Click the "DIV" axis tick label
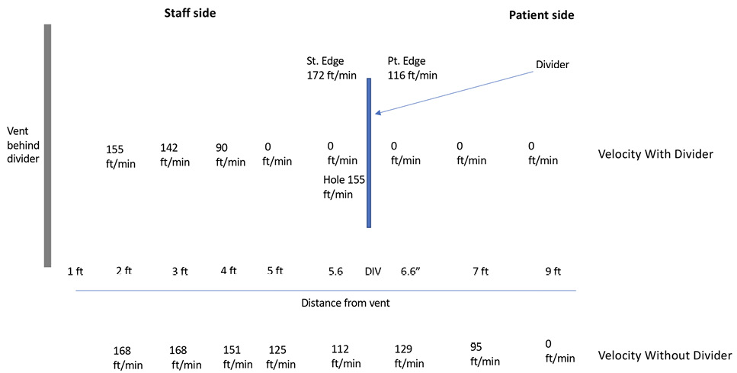This screenshot has width=737, height=373. [373, 272]
